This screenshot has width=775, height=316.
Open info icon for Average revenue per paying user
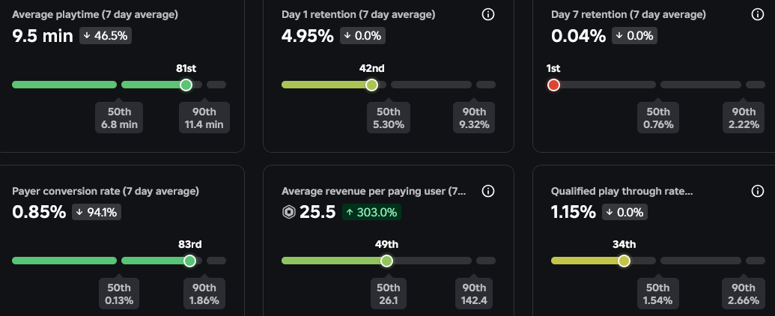pos(488,192)
